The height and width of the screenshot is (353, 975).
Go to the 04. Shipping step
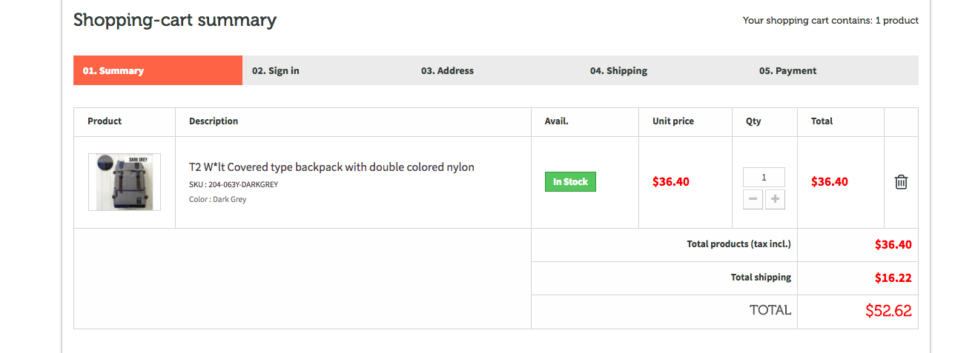[x=618, y=71]
